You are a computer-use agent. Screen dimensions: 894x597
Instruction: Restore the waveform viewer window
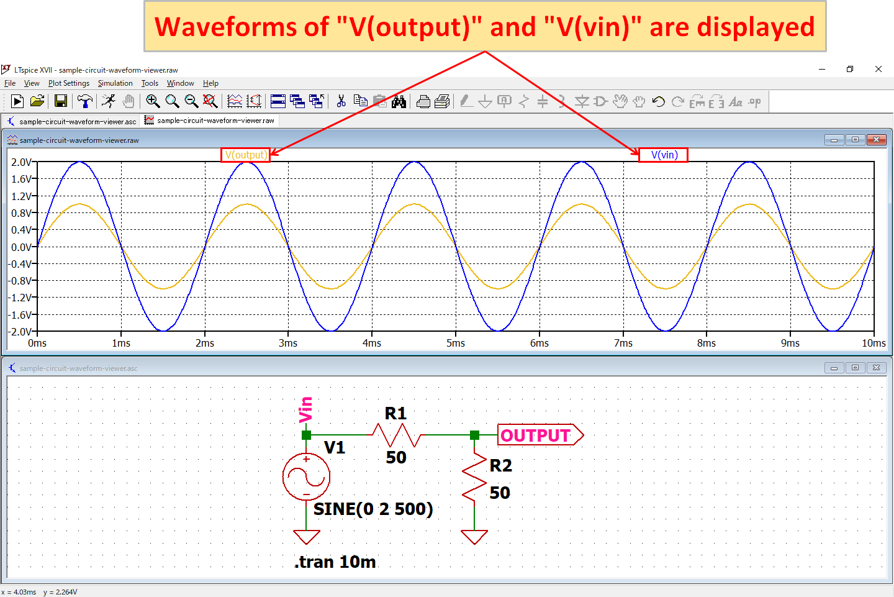856,140
